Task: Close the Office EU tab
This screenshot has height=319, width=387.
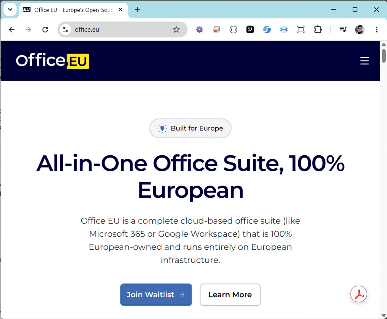Action: tap(120, 9)
